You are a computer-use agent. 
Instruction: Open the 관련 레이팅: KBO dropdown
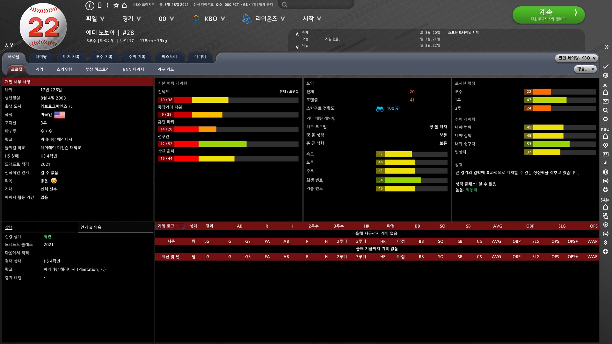[576, 58]
